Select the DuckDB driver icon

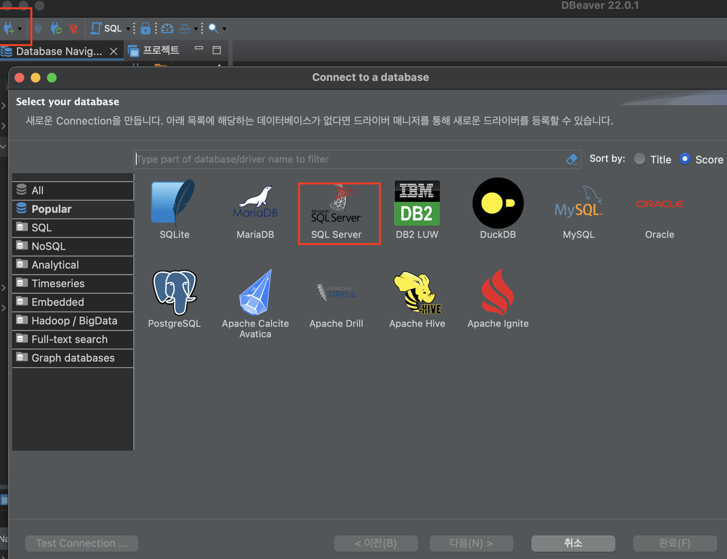coord(498,209)
